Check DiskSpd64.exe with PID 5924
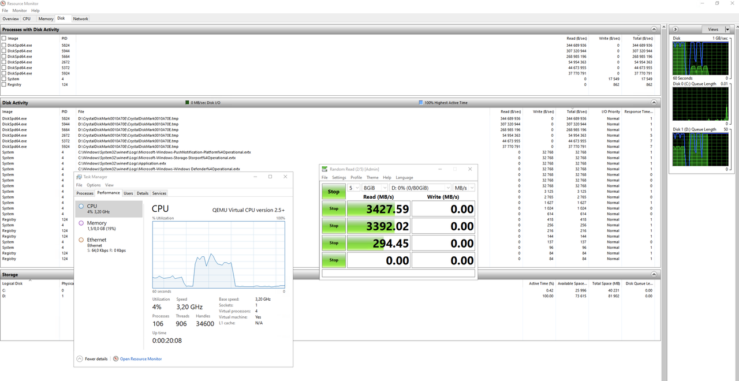 pos(4,73)
